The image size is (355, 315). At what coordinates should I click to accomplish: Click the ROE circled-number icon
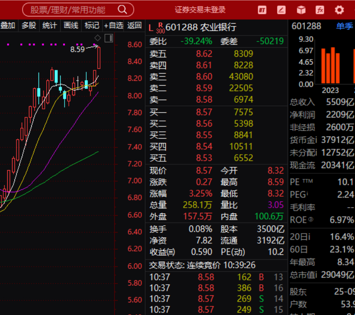(311, 219)
